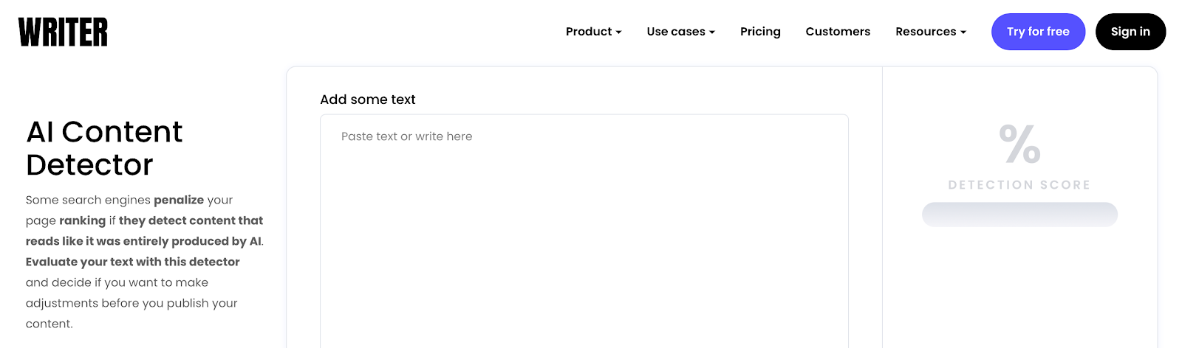Click the percent symbol score icon

click(1019, 144)
